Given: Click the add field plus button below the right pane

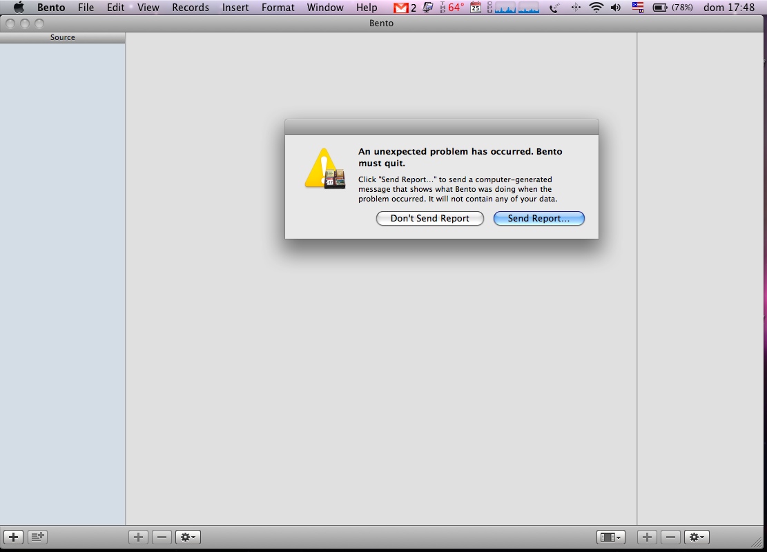Looking at the screenshot, I should pos(647,538).
